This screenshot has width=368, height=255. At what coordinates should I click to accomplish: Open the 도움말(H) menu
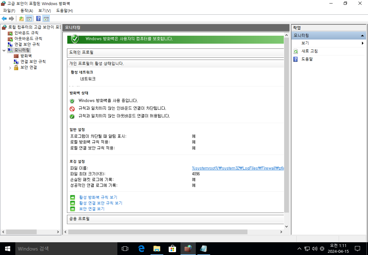pos(64,11)
